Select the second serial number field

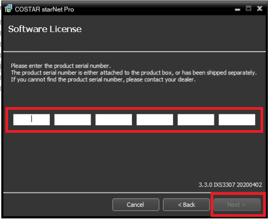click(x=72, y=119)
